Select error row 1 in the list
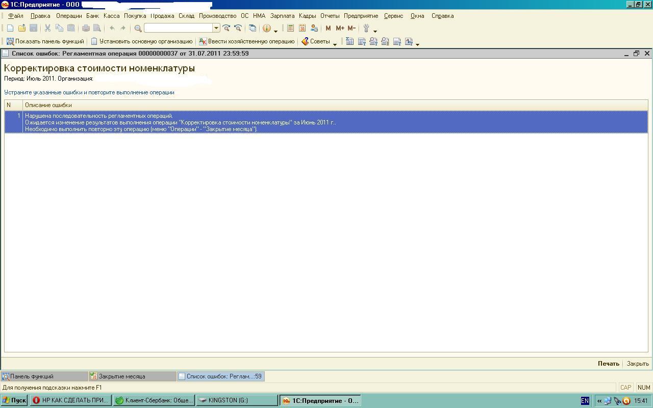This screenshot has width=653, height=408. click(326, 122)
